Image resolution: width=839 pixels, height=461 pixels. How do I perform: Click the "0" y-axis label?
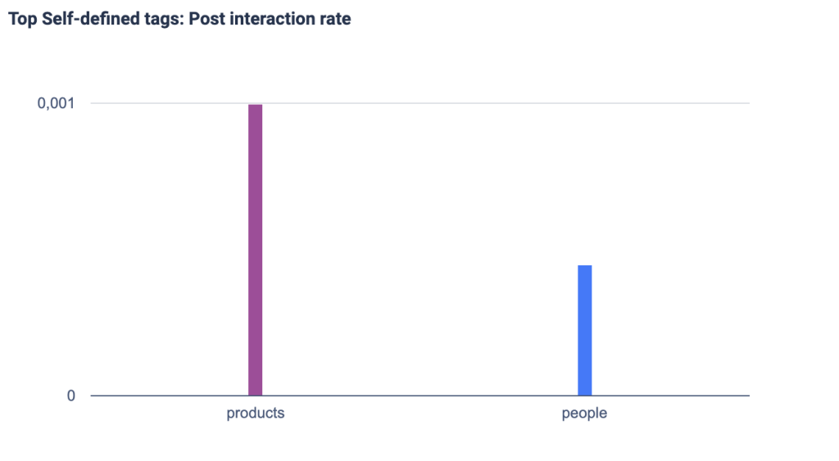click(x=71, y=395)
